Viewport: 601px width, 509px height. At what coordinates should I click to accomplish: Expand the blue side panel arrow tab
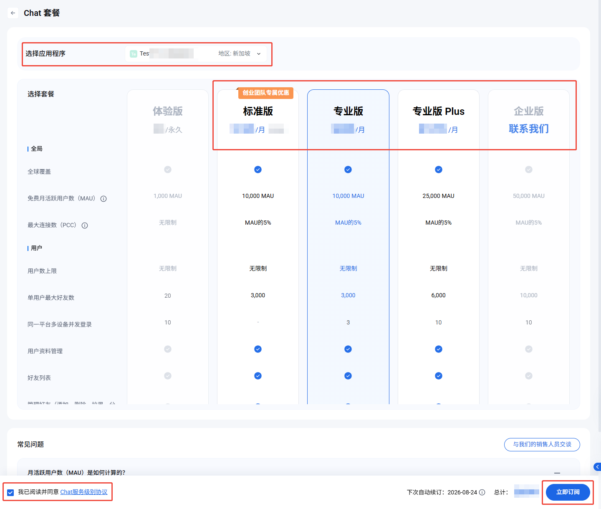597,467
